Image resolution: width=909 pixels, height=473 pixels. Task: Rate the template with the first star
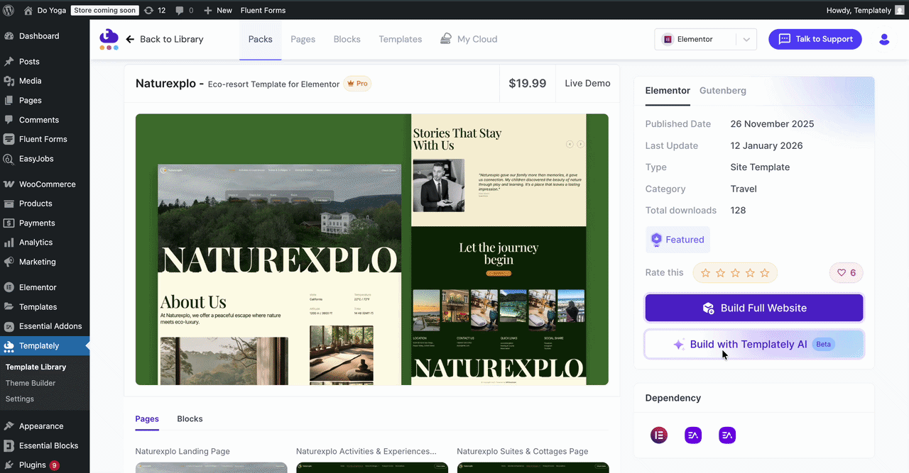point(705,272)
